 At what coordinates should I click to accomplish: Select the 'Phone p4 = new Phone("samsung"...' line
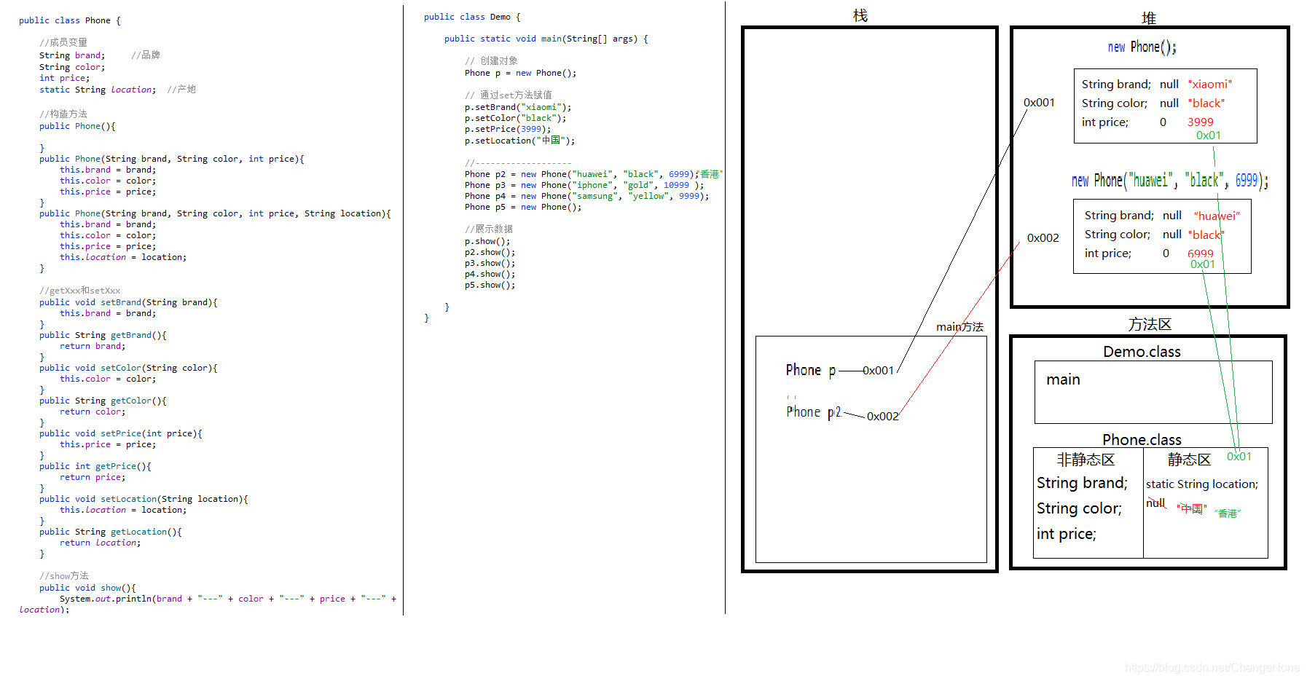click(587, 196)
